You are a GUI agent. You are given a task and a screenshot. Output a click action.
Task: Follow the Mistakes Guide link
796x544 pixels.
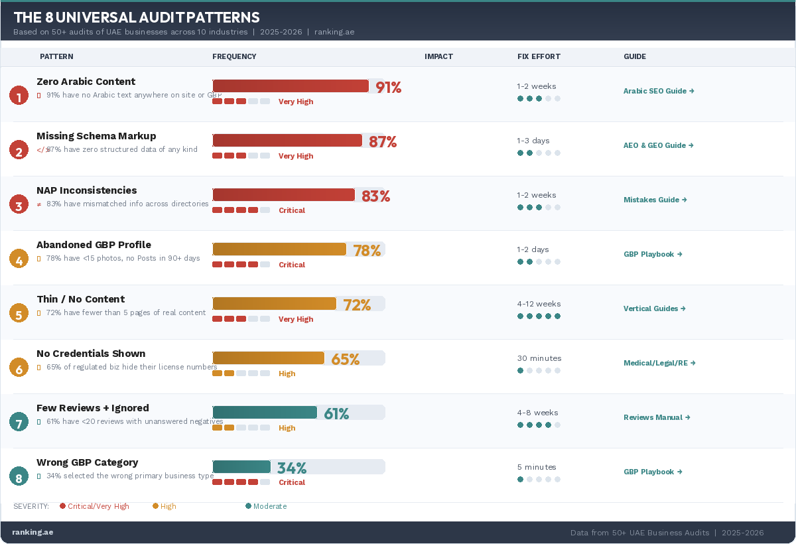coord(655,200)
